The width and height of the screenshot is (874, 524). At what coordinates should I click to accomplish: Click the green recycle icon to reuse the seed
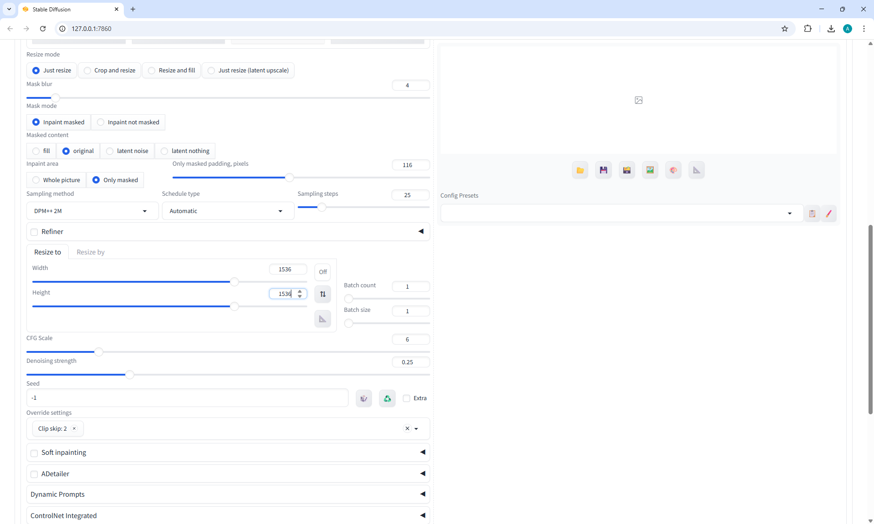(387, 398)
